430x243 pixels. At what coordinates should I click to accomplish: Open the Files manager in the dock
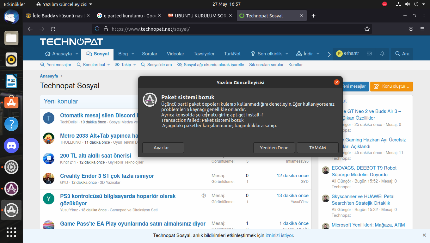click(x=11, y=38)
